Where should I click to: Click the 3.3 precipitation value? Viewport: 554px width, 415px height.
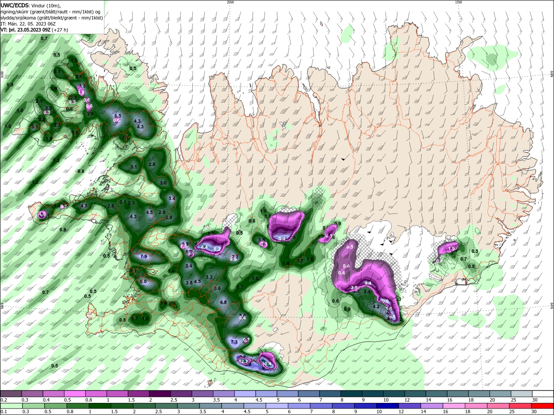[209, 277]
